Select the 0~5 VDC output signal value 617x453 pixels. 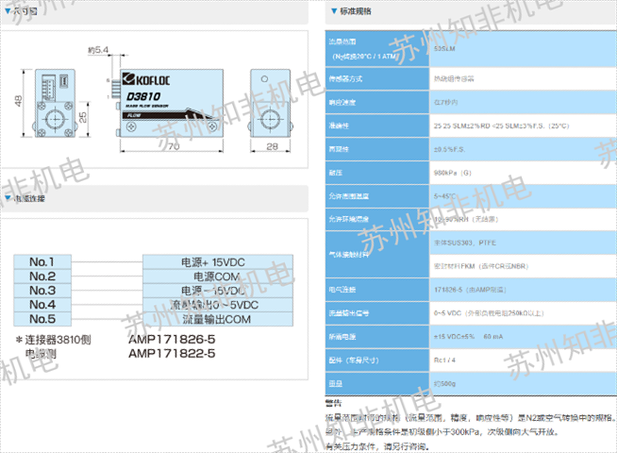[489, 313]
